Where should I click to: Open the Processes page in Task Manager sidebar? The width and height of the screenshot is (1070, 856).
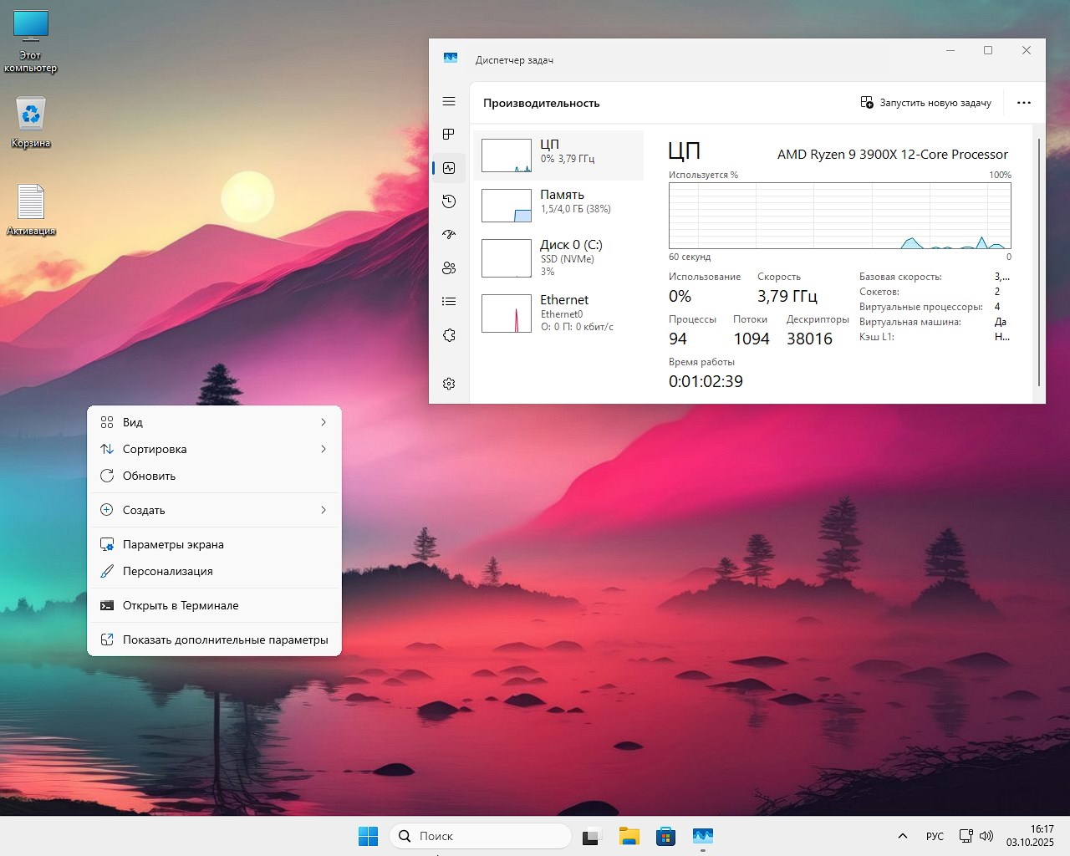click(x=449, y=135)
